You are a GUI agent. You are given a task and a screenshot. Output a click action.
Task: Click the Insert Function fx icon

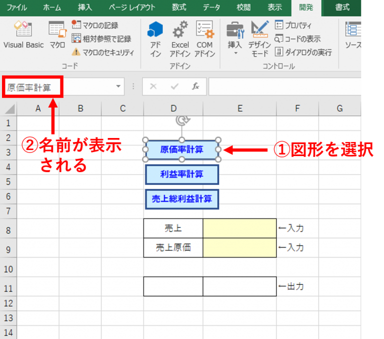[x=195, y=86]
